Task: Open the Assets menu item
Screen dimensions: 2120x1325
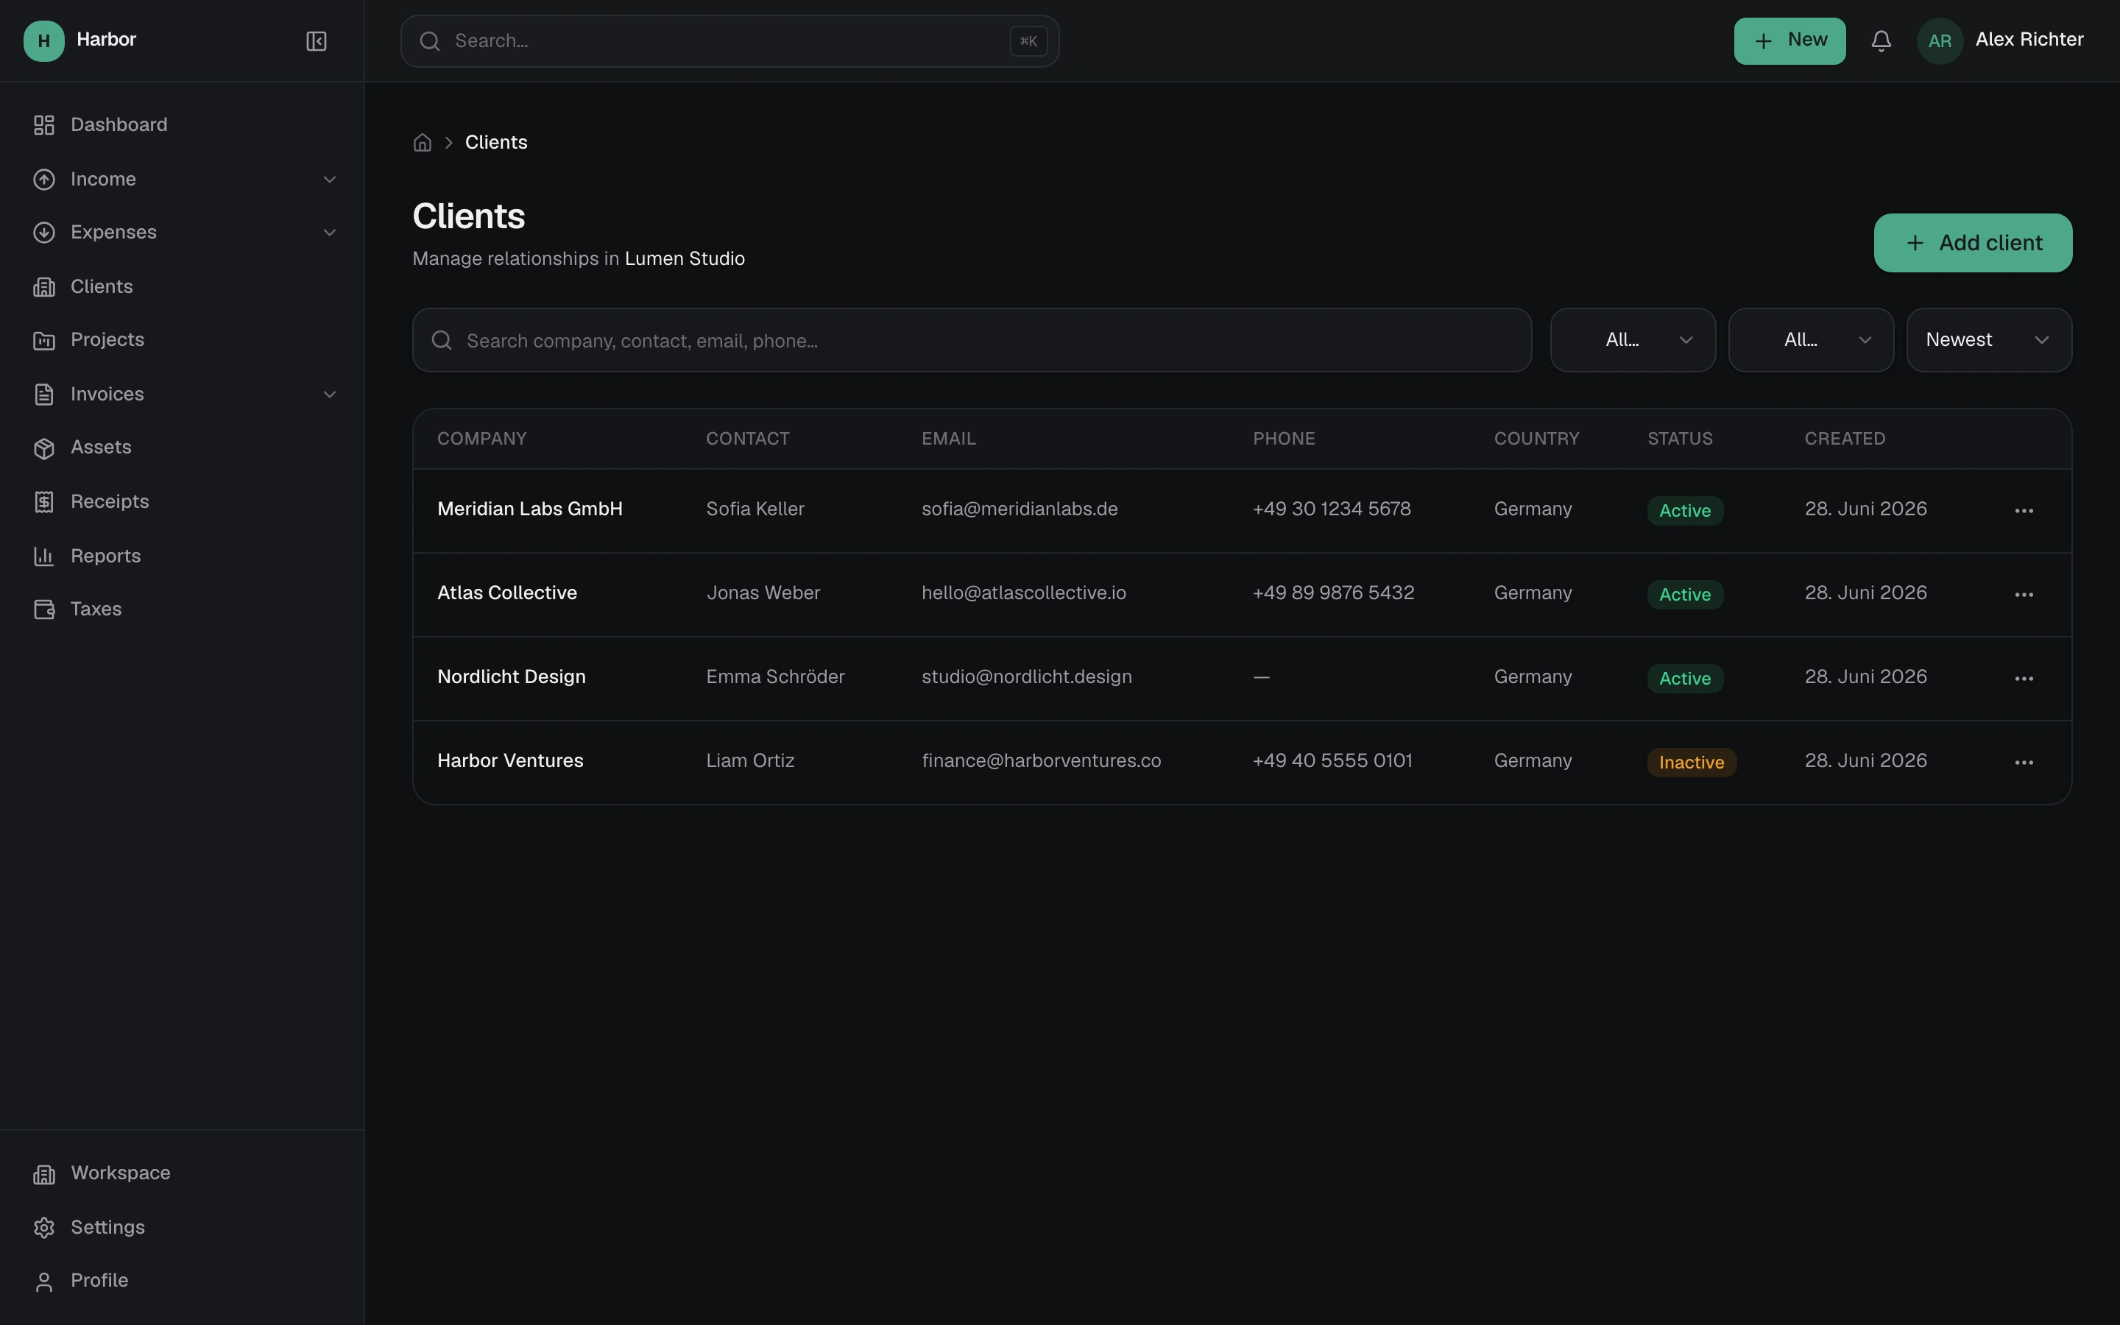Action: [181, 448]
